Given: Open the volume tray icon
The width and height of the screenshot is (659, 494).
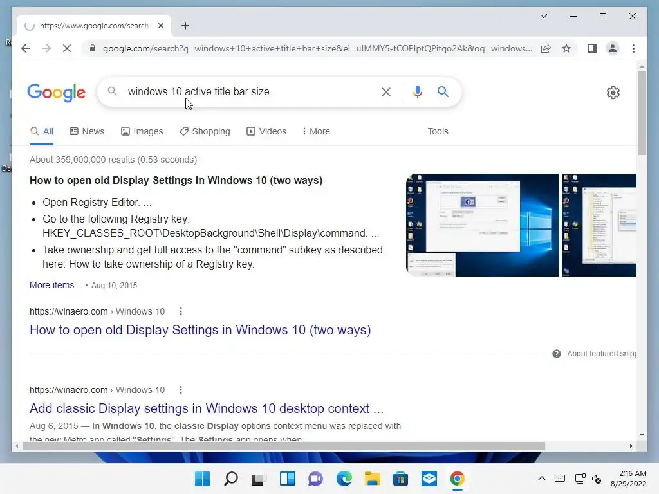Looking at the screenshot, I should [x=597, y=479].
